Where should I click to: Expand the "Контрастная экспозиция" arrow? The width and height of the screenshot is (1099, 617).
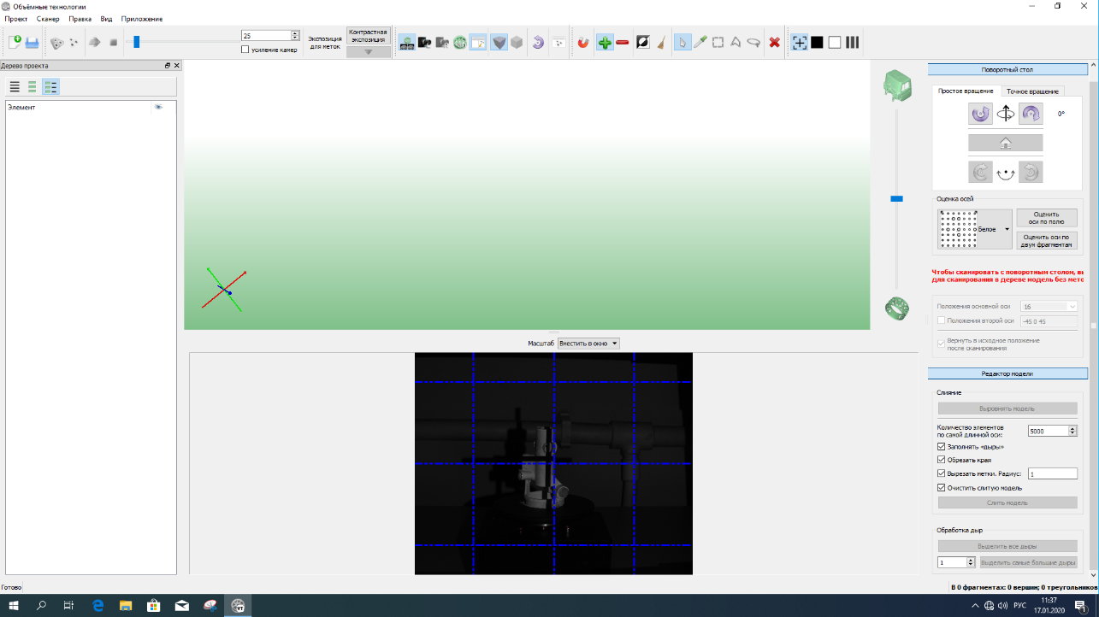[x=369, y=52]
